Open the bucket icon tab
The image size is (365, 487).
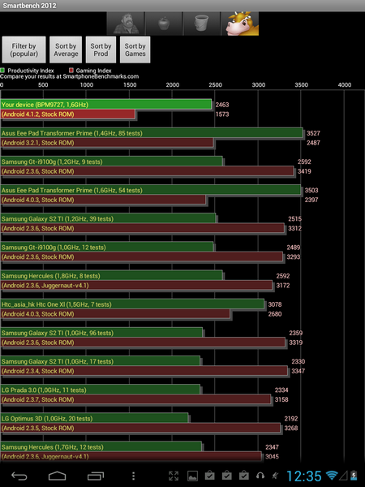point(202,24)
